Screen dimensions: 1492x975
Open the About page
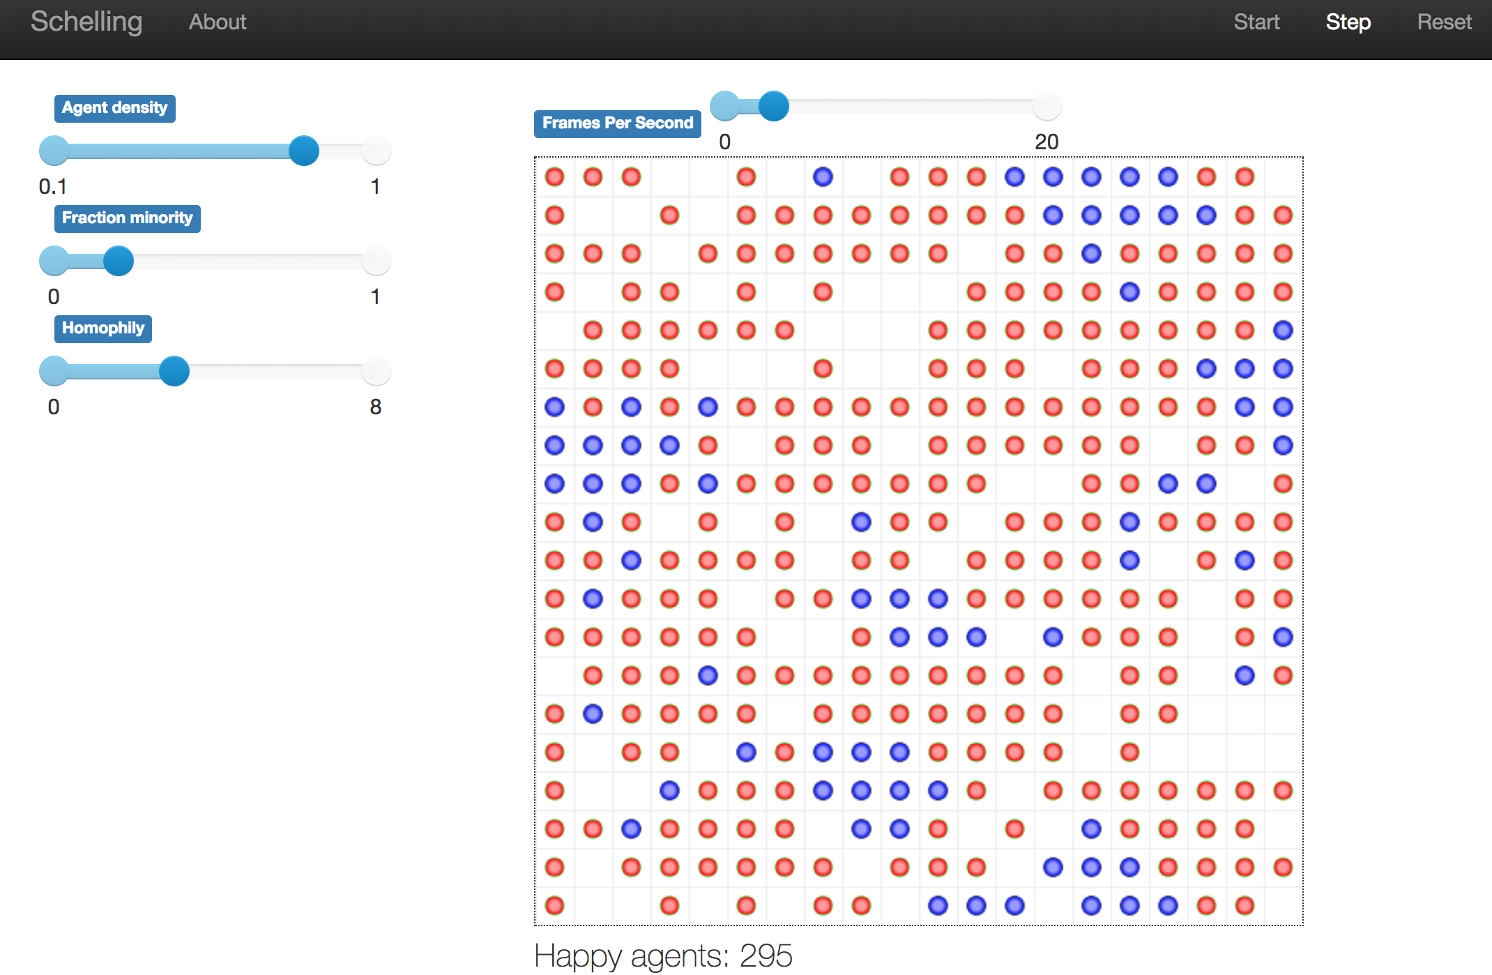(217, 22)
